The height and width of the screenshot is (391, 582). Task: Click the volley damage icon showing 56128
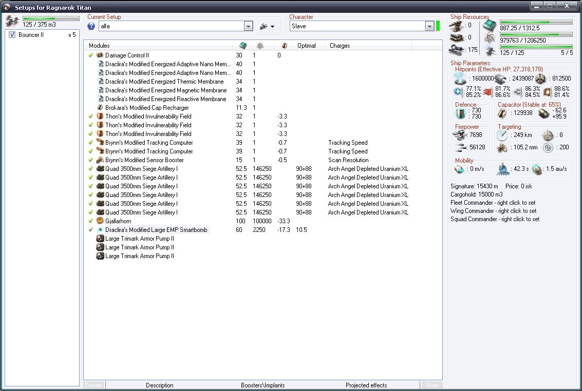click(x=460, y=147)
